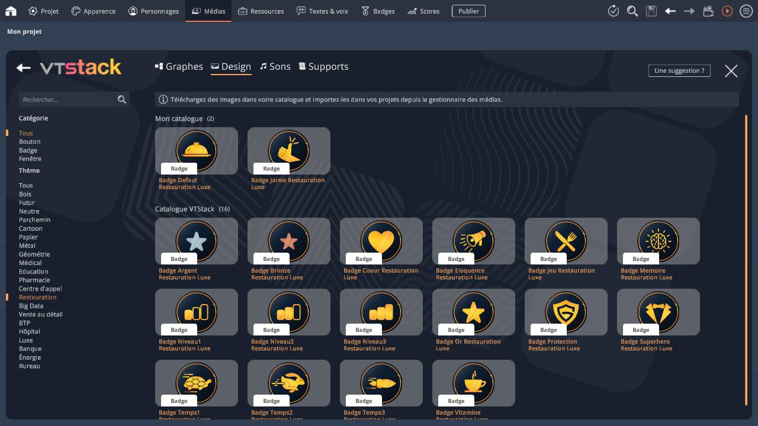This screenshot has width=758, height=426.
Task: Open the Scores menu
Action: [x=423, y=11]
